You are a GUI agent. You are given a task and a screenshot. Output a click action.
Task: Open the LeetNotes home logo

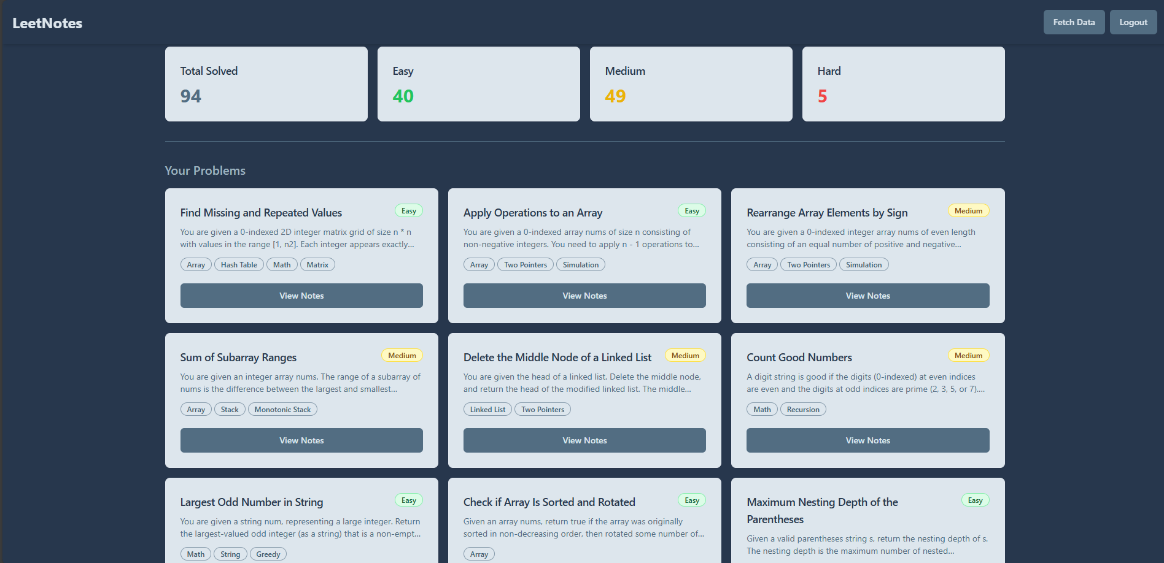[47, 23]
